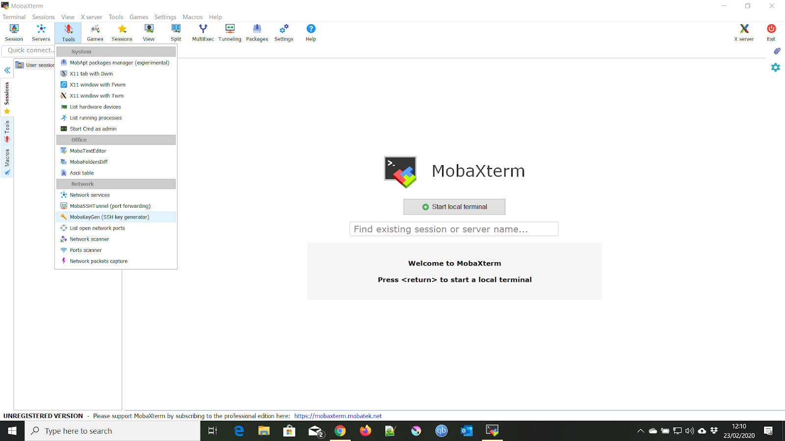
Task: Open MobaTextEditor from the menu
Action: 116,151
